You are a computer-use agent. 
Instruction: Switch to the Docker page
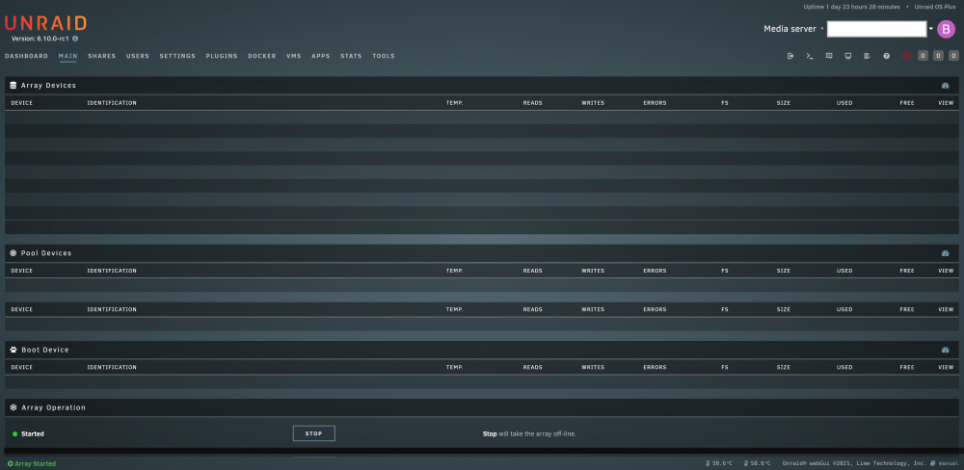pos(262,56)
